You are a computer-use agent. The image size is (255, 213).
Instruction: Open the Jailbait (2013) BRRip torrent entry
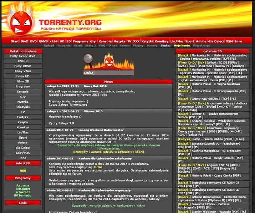(x=212, y=64)
